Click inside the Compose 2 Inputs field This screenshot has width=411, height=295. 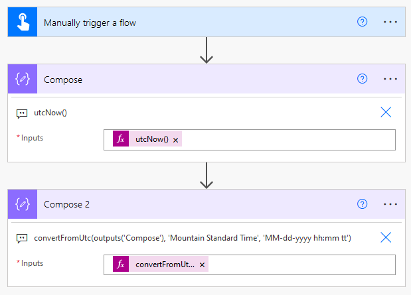[299, 265]
